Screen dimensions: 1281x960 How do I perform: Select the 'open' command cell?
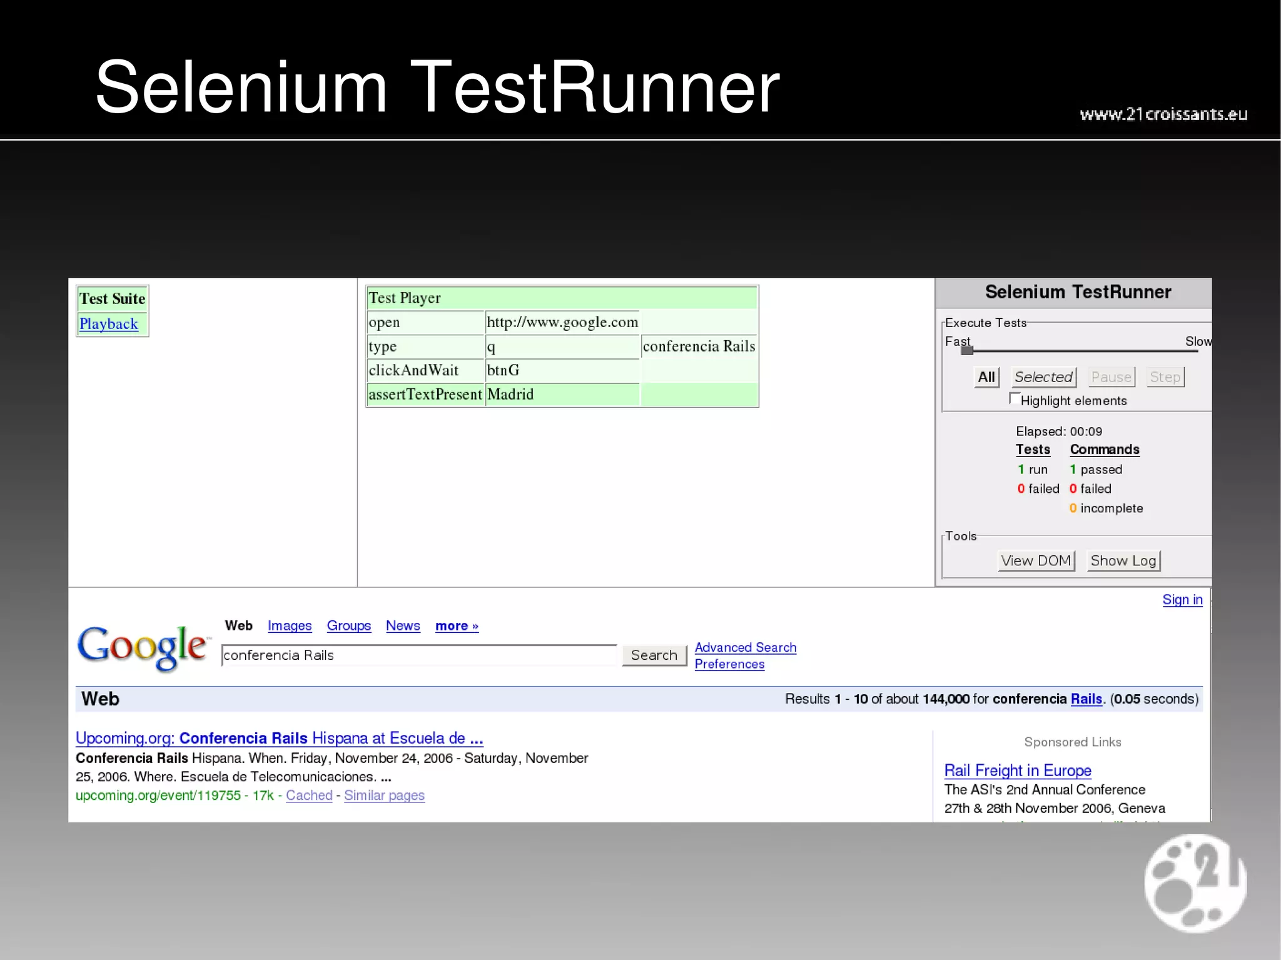coord(425,322)
